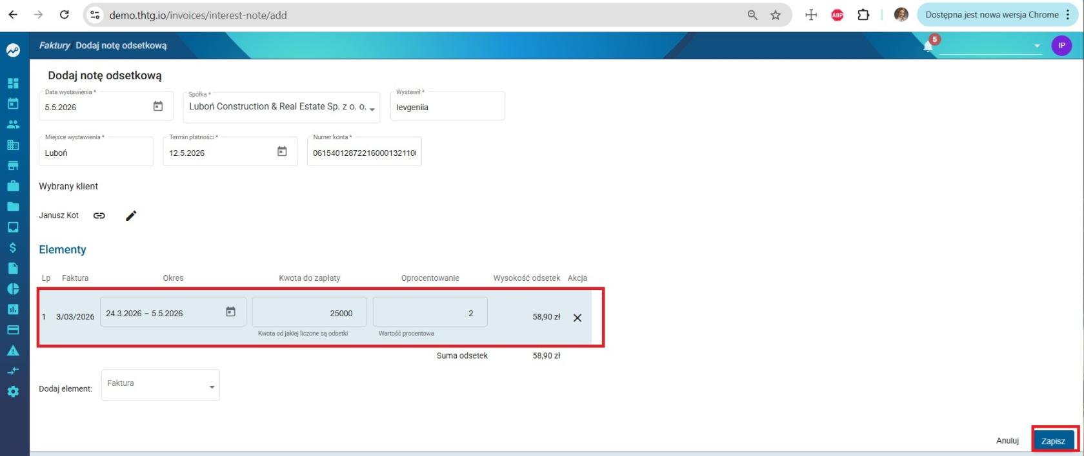
Task: Focus the Wystawił field with Ievgeniia
Action: (448, 106)
